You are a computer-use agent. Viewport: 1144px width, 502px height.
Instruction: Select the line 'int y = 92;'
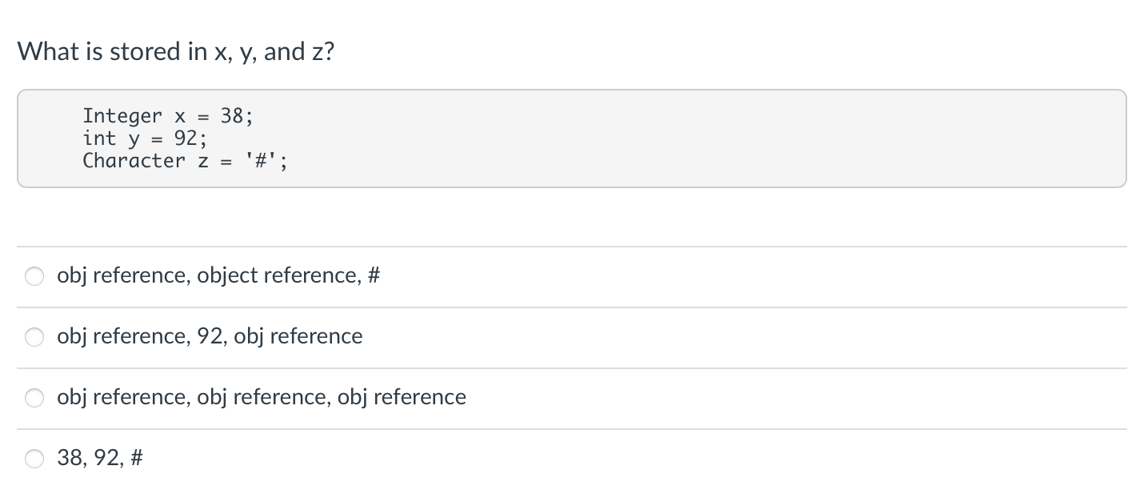(x=145, y=139)
